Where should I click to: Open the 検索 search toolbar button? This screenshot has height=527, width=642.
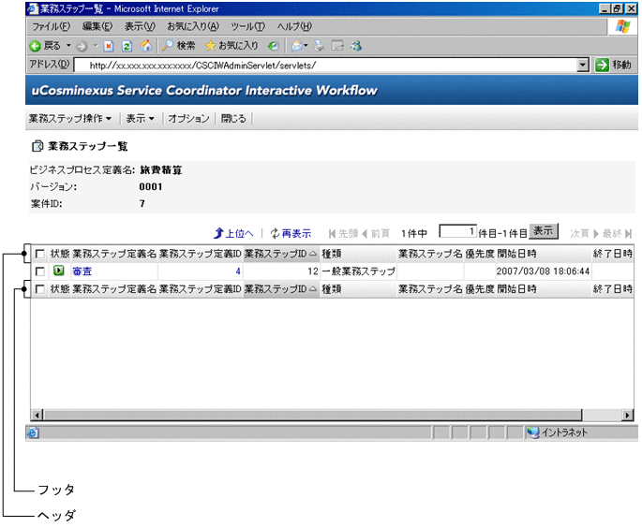click(x=178, y=46)
